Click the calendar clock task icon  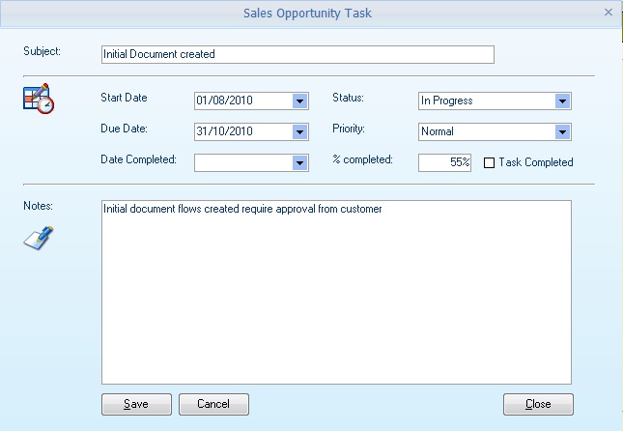click(x=38, y=100)
